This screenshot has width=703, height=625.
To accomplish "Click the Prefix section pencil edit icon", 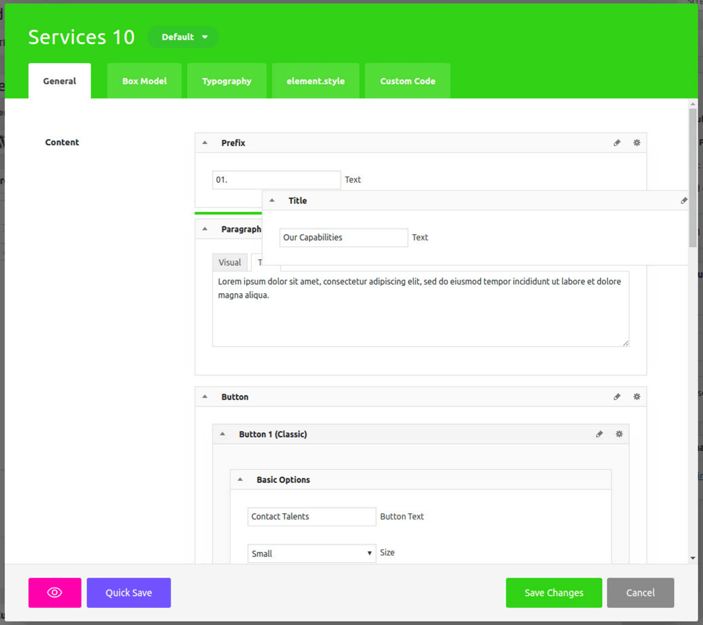I will [x=617, y=143].
